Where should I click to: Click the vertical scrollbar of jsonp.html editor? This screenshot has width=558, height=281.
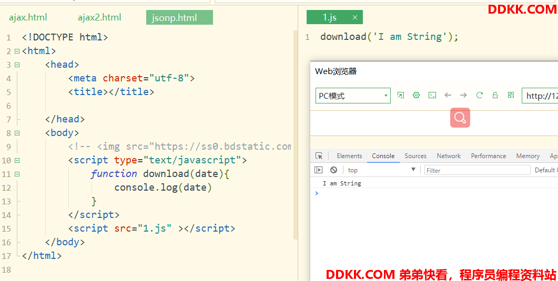(296, 135)
